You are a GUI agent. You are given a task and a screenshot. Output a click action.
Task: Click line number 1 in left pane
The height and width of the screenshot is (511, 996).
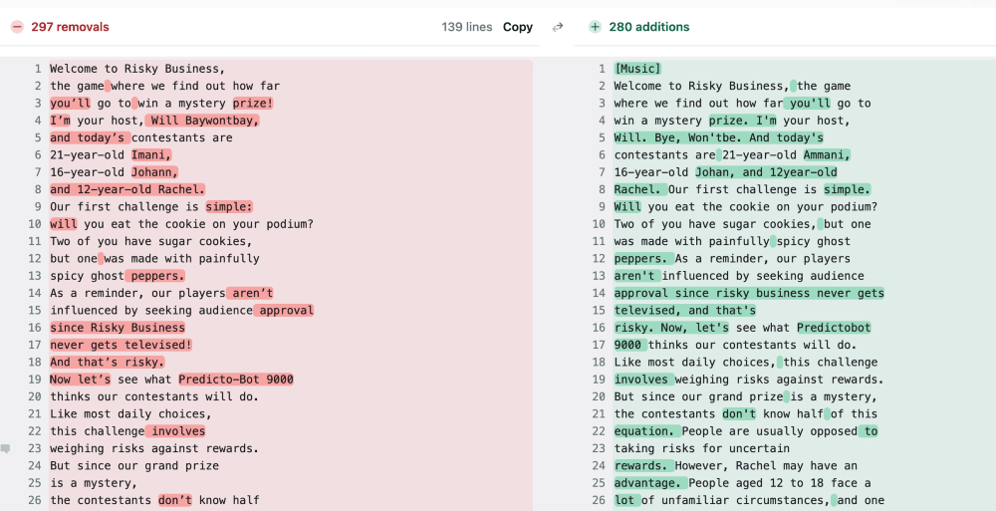(x=37, y=69)
